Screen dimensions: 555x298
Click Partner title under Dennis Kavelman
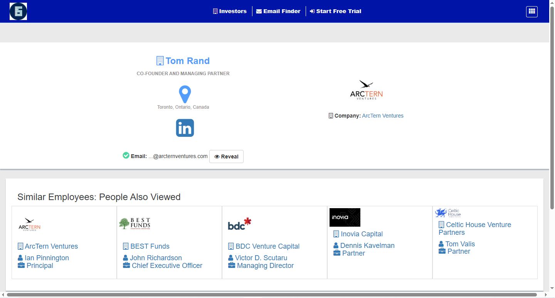coord(353,253)
